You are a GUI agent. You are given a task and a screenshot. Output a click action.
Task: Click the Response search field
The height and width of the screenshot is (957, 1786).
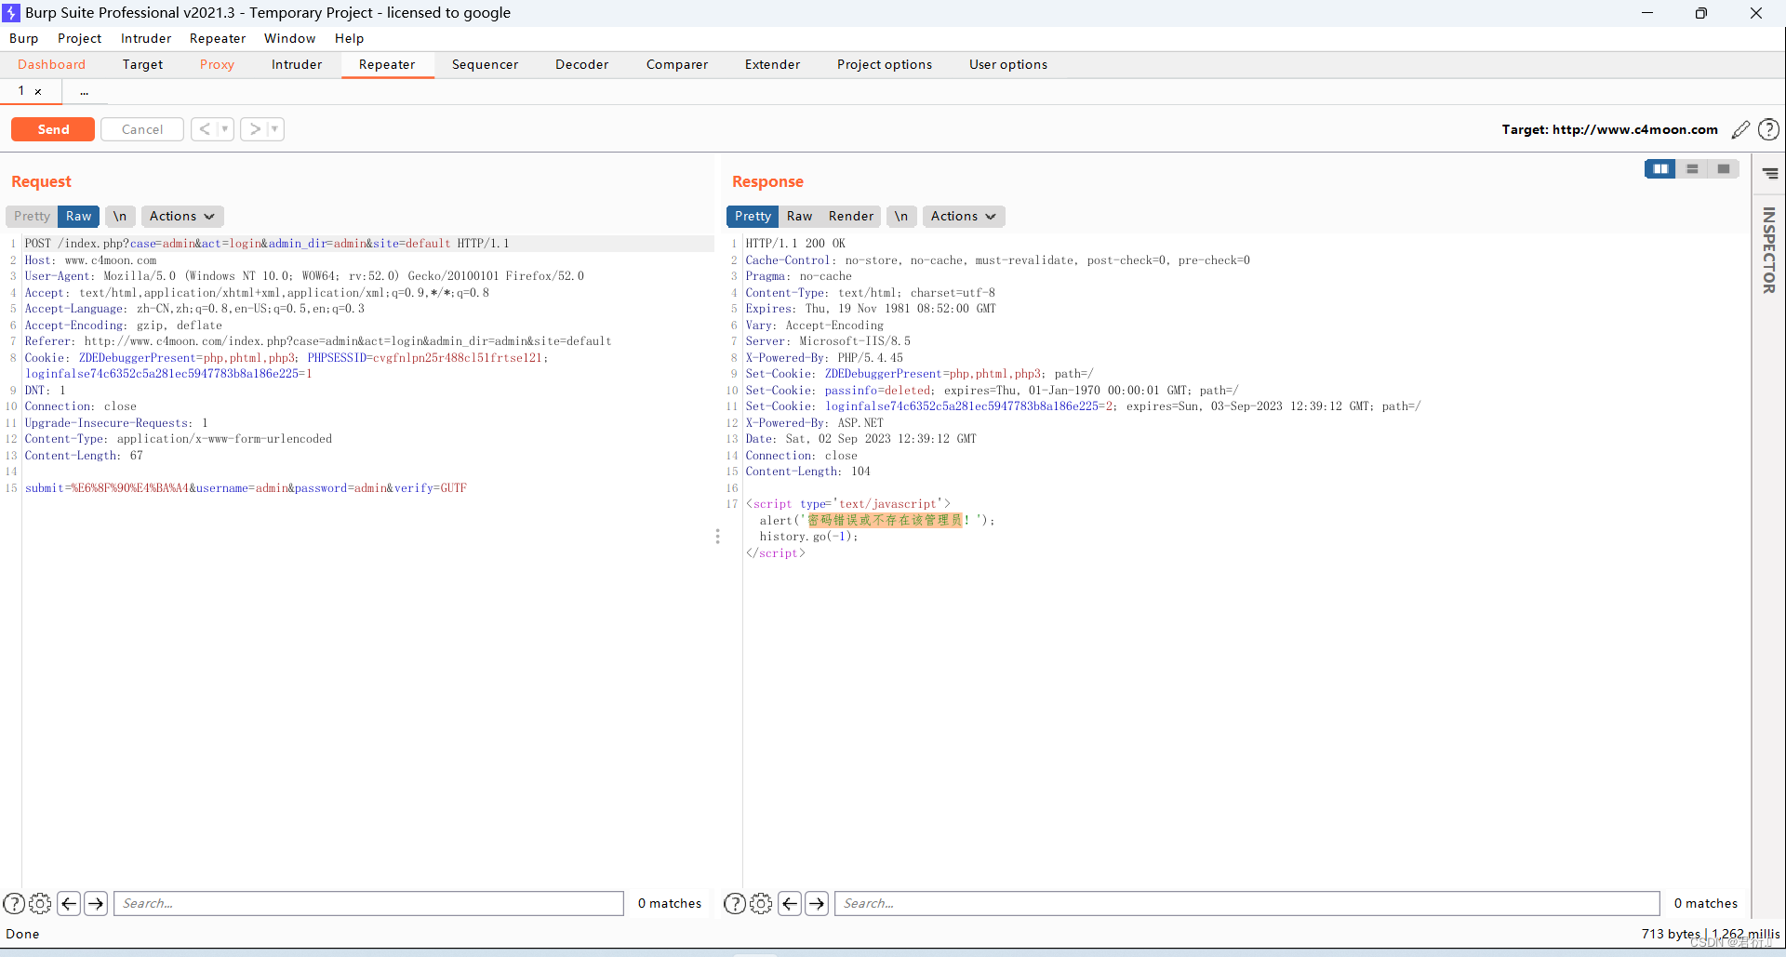pos(1246,903)
